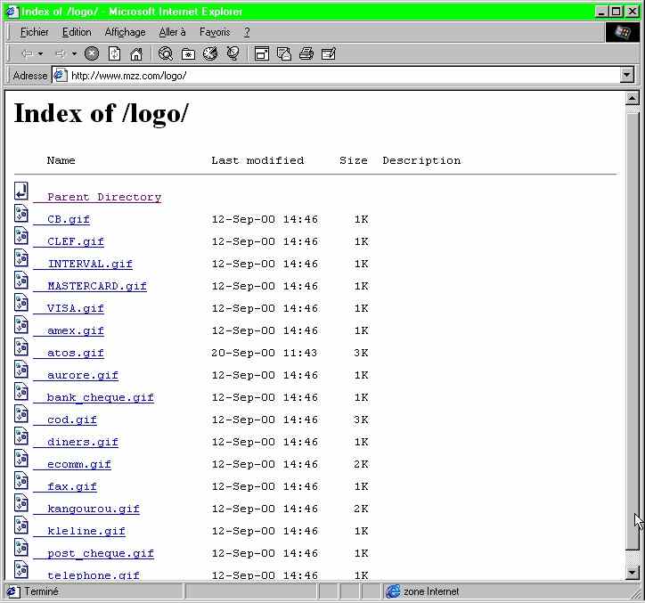The height and width of the screenshot is (603, 645).
Task: Open the kleline.gif link
Action: click(x=86, y=531)
